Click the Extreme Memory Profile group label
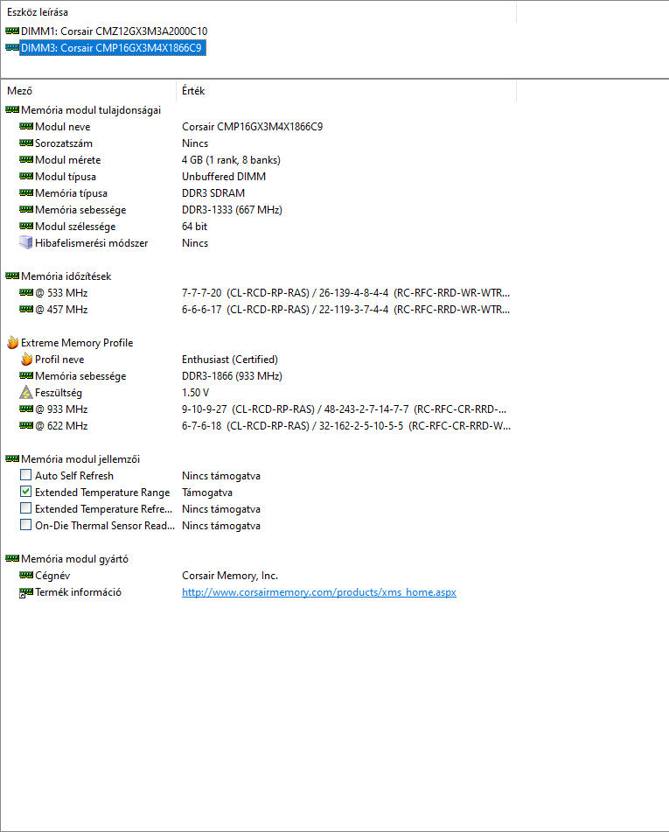 click(77, 343)
